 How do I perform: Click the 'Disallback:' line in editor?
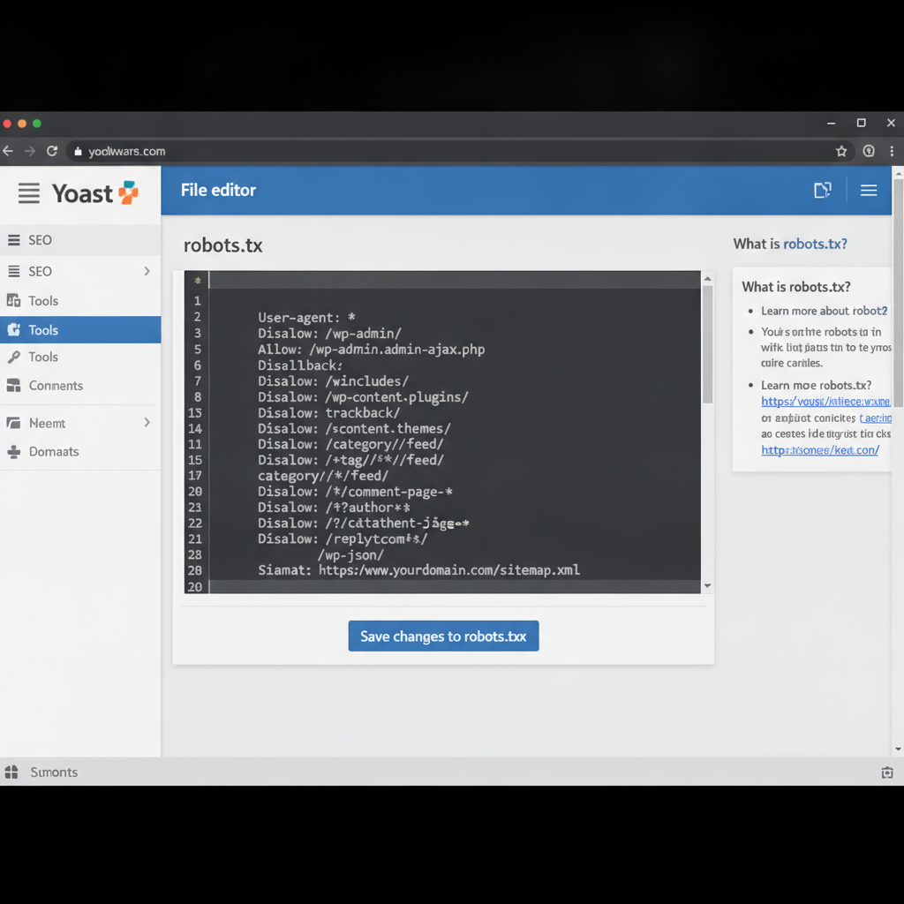tap(300, 365)
